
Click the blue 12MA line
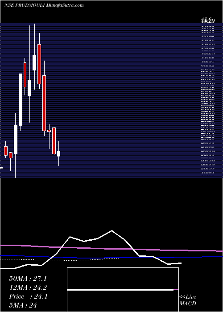pos(111,257)
